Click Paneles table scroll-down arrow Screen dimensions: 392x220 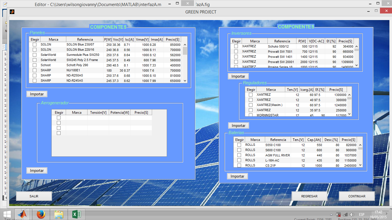(x=185, y=81)
